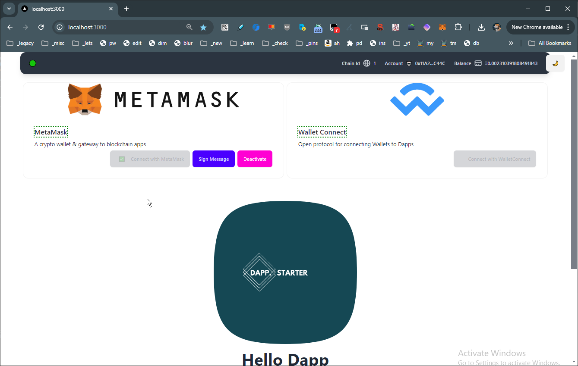Image resolution: width=578 pixels, height=366 pixels.
Task: Click the Sign Message button
Action: click(214, 159)
